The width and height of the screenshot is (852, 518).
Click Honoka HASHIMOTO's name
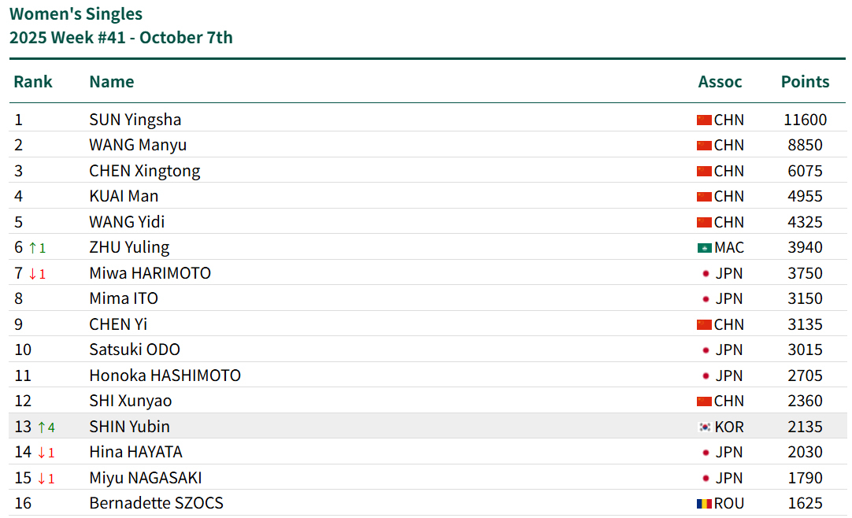[165, 376]
